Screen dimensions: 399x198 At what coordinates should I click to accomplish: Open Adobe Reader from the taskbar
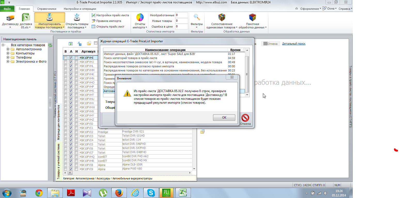click(x=71, y=193)
